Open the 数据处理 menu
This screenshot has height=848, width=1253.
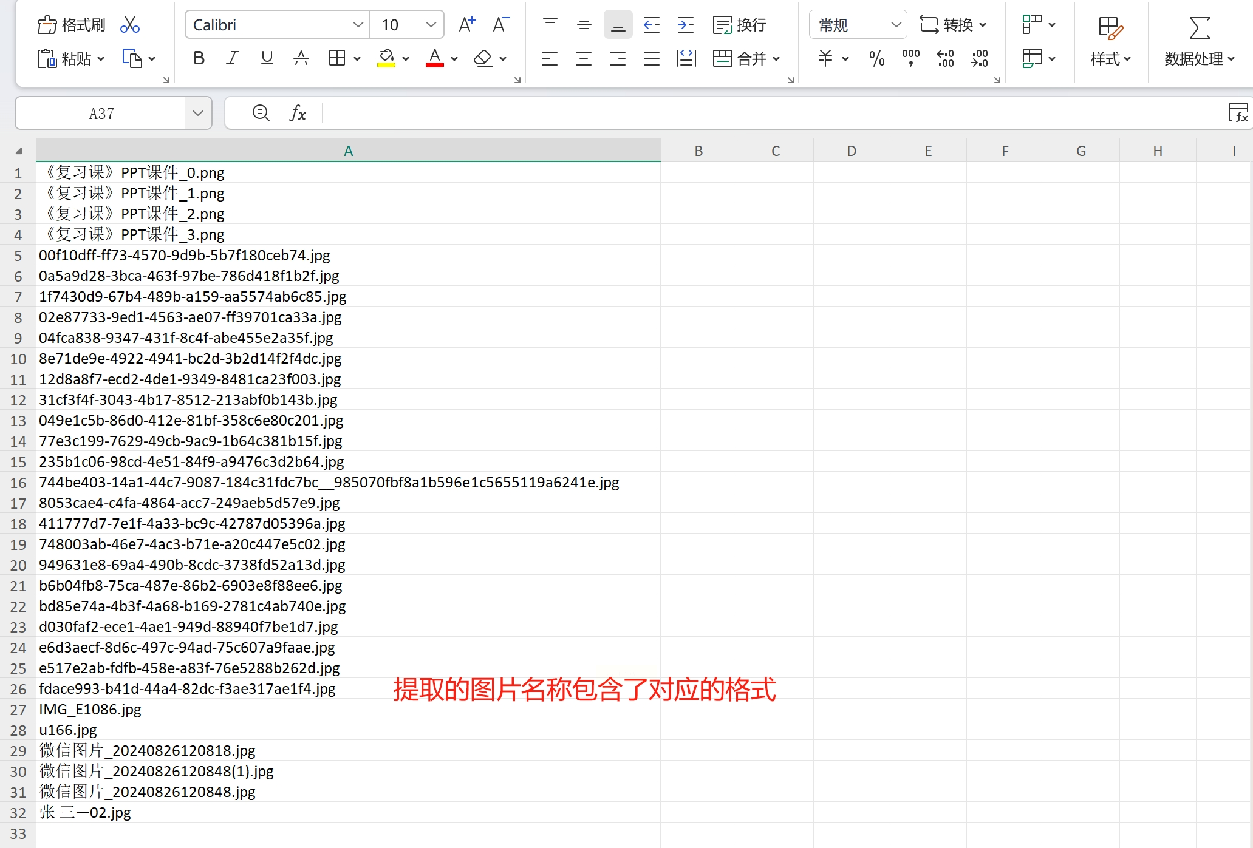(x=1199, y=58)
